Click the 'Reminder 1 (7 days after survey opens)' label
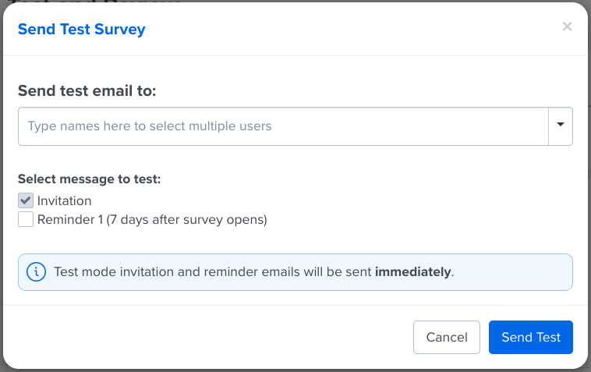The height and width of the screenshot is (372, 591). 152,219
